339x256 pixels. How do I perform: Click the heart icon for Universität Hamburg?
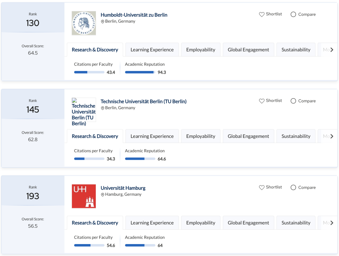pos(261,188)
